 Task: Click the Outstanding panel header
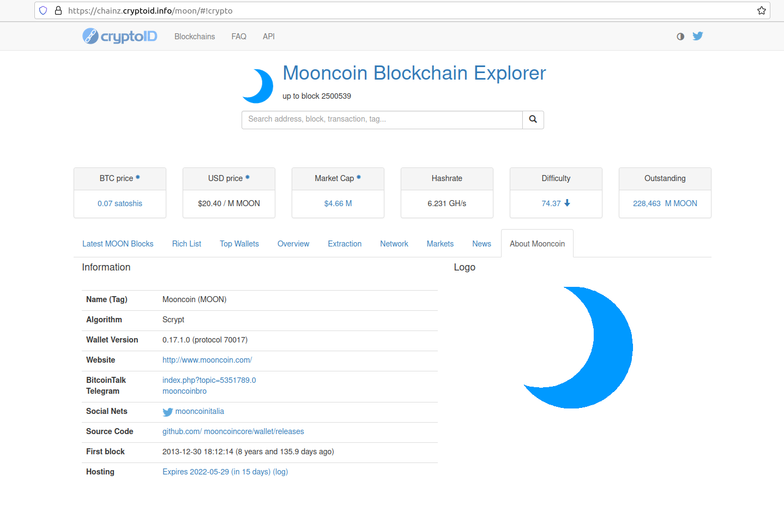[665, 179]
